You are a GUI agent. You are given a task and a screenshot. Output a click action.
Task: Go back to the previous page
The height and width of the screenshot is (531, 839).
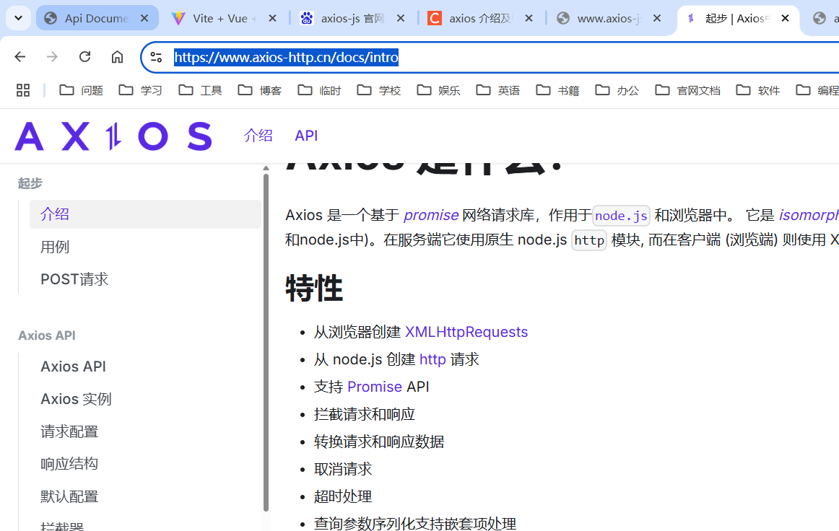click(20, 57)
